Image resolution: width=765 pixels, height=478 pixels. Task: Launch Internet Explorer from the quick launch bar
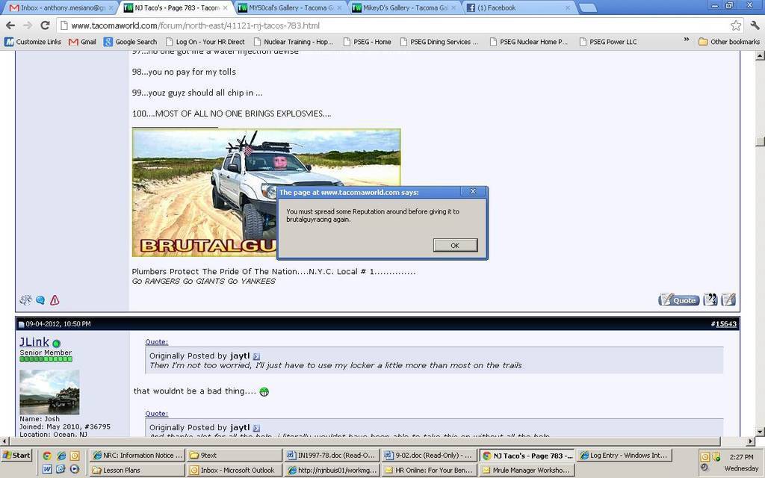(x=61, y=456)
